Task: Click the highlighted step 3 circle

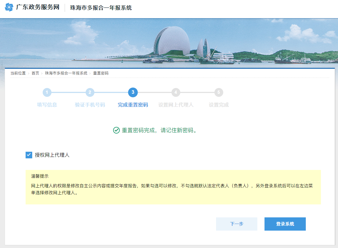Action: [x=133, y=92]
